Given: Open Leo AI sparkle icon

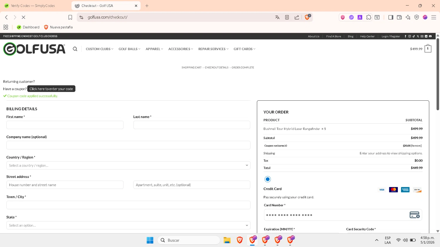Looking at the screenshot, I should tap(408, 17).
